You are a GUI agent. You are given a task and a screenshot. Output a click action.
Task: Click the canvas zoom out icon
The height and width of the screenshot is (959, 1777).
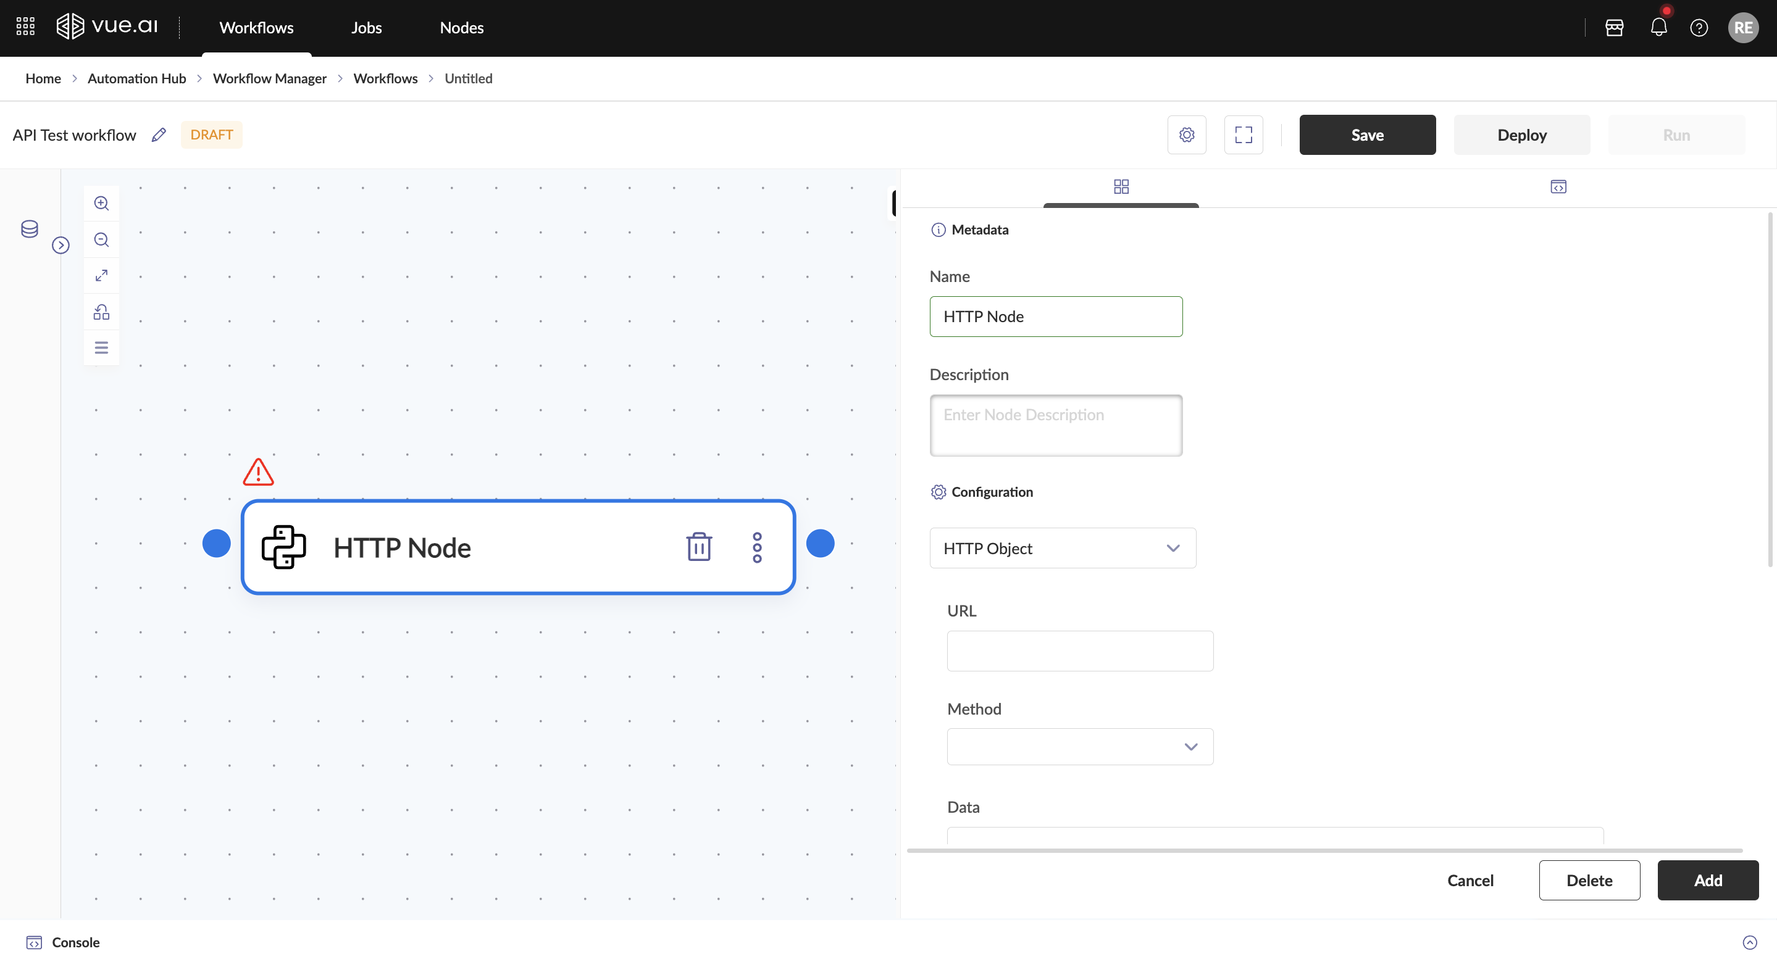click(x=101, y=240)
